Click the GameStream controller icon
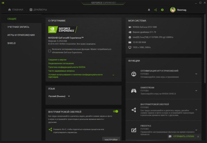207x143 pixels. click(133, 91)
